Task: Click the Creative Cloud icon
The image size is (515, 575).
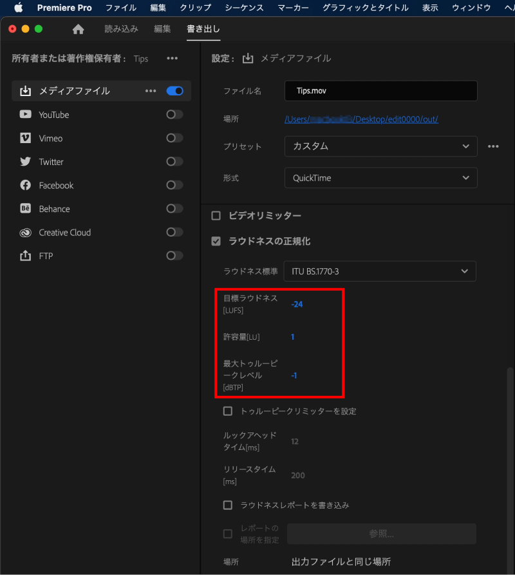Action: (25, 233)
